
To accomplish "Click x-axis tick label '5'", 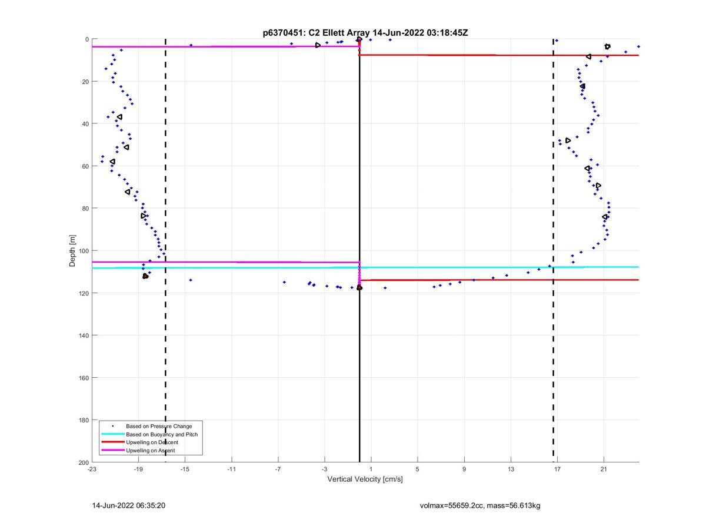I will [417, 469].
